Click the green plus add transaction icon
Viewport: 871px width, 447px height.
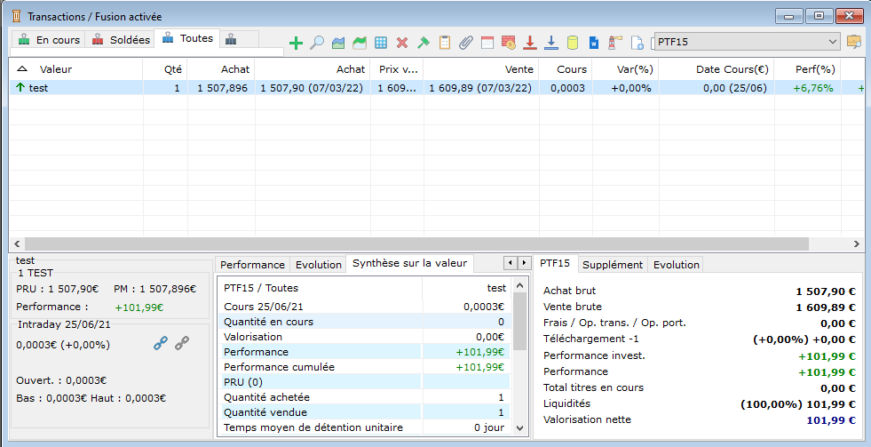click(296, 43)
